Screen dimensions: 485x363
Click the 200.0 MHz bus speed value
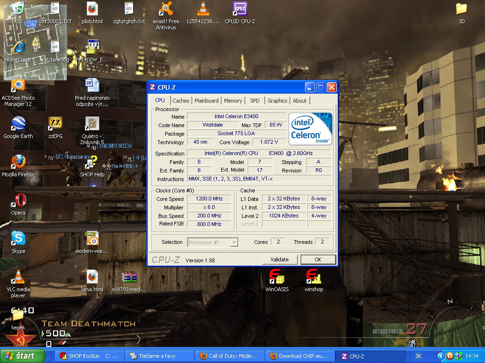click(209, 216)
